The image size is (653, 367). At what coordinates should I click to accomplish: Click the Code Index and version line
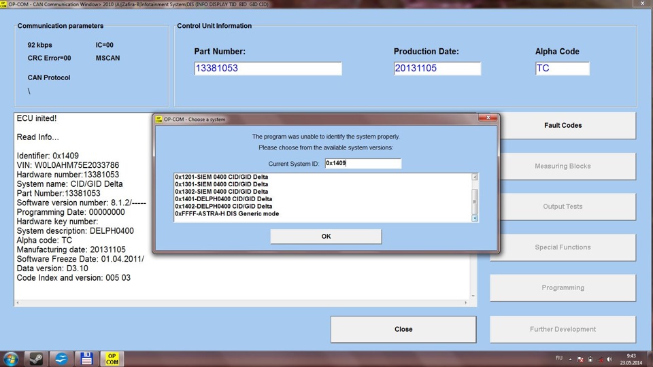(x=73, y=277)
